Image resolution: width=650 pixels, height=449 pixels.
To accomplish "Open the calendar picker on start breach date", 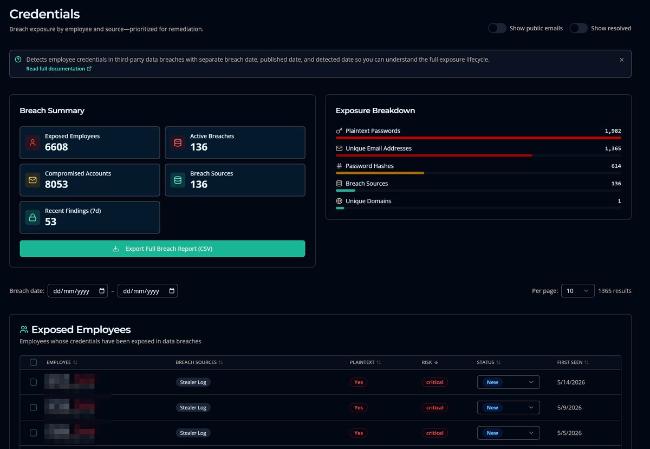I will pyautogui.click(x=102, y=291).
